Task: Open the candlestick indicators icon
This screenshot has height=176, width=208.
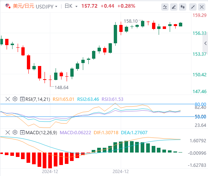Action: point(183,7)
